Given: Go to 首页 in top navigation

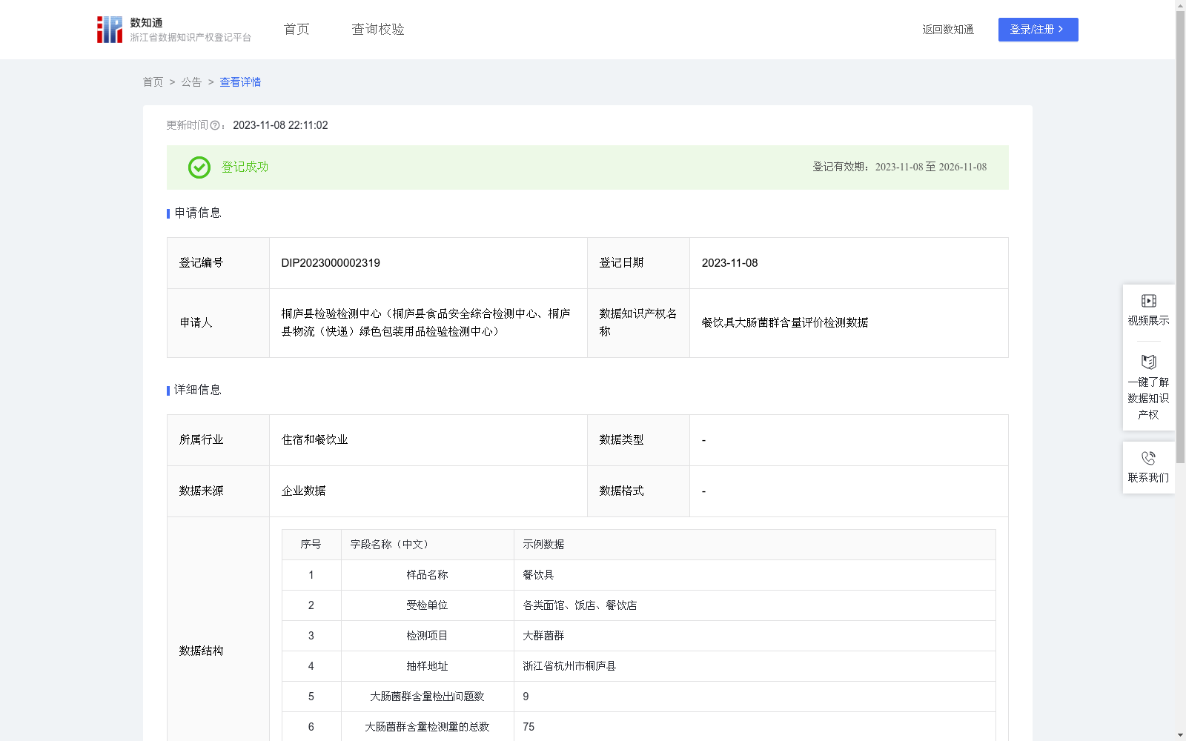Looking at the screenshot, I should pyautogui.click(x=296, y=30).
